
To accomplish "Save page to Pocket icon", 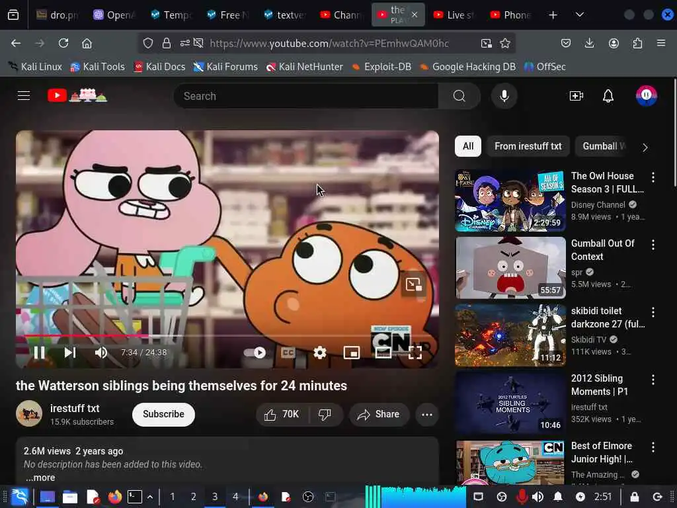I will pos(566,43).
